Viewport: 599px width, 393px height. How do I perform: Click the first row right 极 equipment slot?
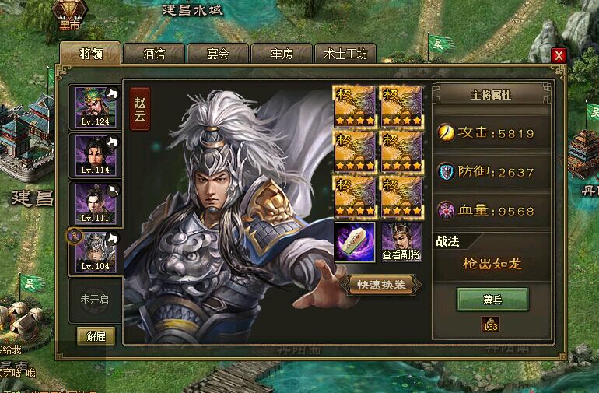(x=402, y=107)
